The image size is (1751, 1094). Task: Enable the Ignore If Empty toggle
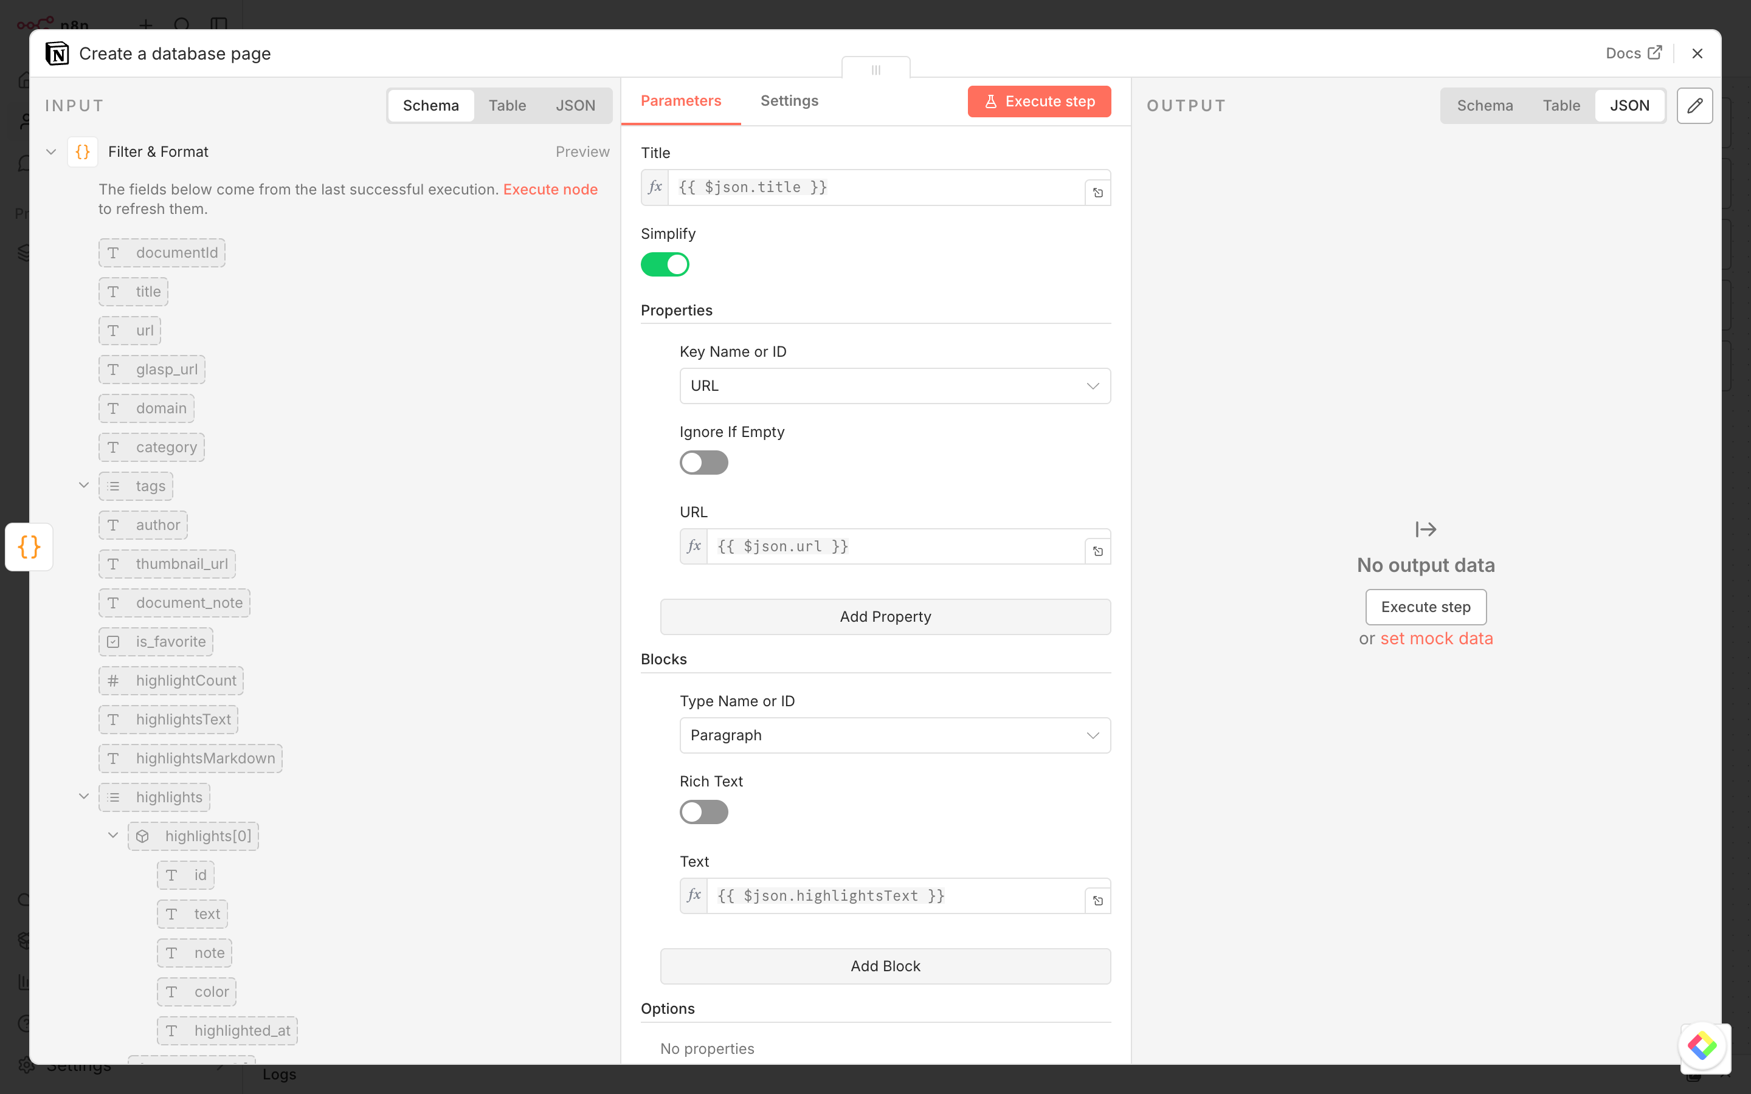(x=703, y=463)
